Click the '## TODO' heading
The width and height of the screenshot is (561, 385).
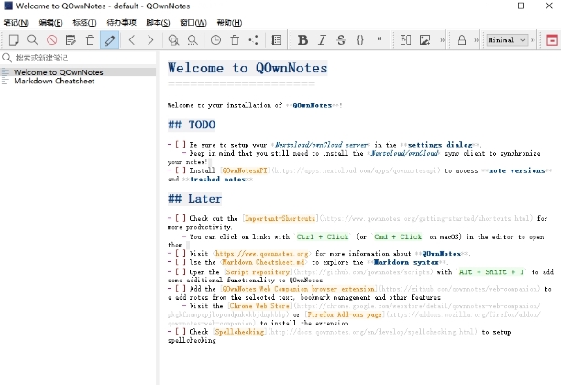coord(192,125)
